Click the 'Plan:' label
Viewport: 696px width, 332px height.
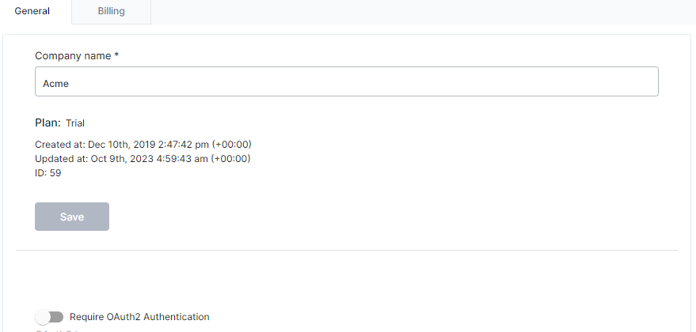click(48, 123)
